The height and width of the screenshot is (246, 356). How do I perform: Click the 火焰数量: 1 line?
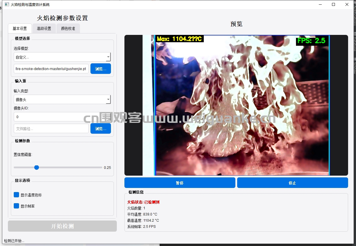point(136,208)
